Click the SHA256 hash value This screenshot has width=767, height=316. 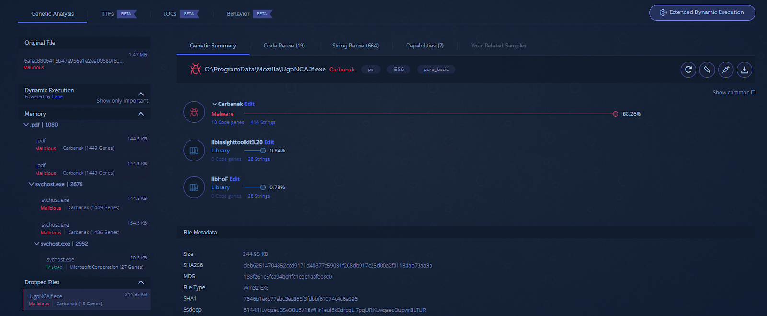tap(338, 266)
